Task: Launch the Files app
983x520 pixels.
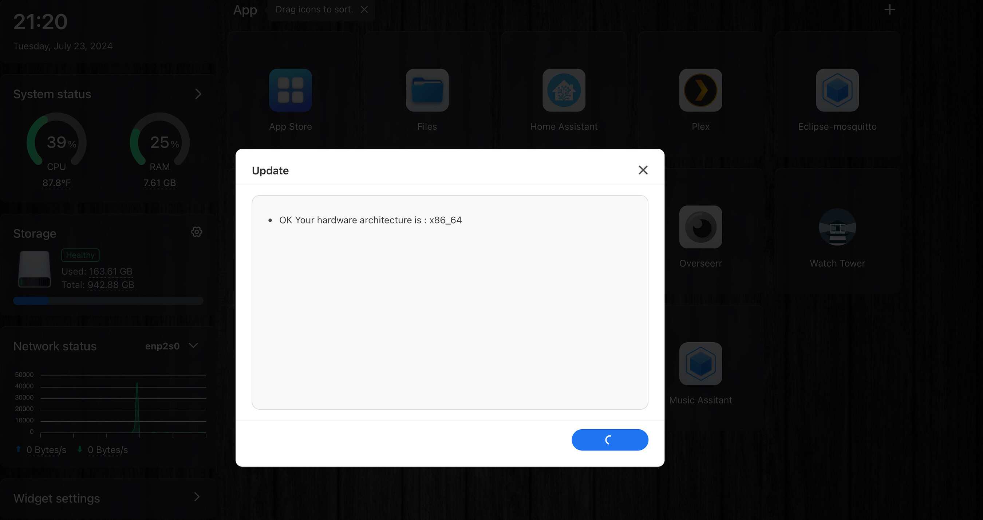Action: [x=427, y=90]
